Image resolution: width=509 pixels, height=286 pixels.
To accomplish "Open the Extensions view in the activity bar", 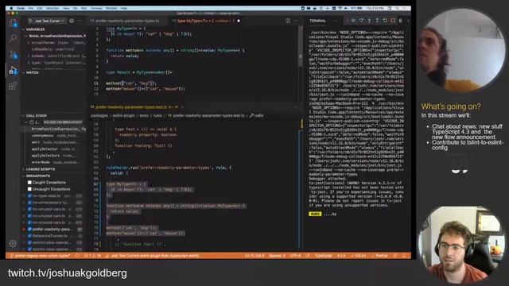I will coord(13,86).
